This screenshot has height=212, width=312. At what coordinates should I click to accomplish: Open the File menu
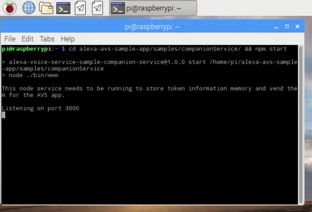tap(10, 39)
